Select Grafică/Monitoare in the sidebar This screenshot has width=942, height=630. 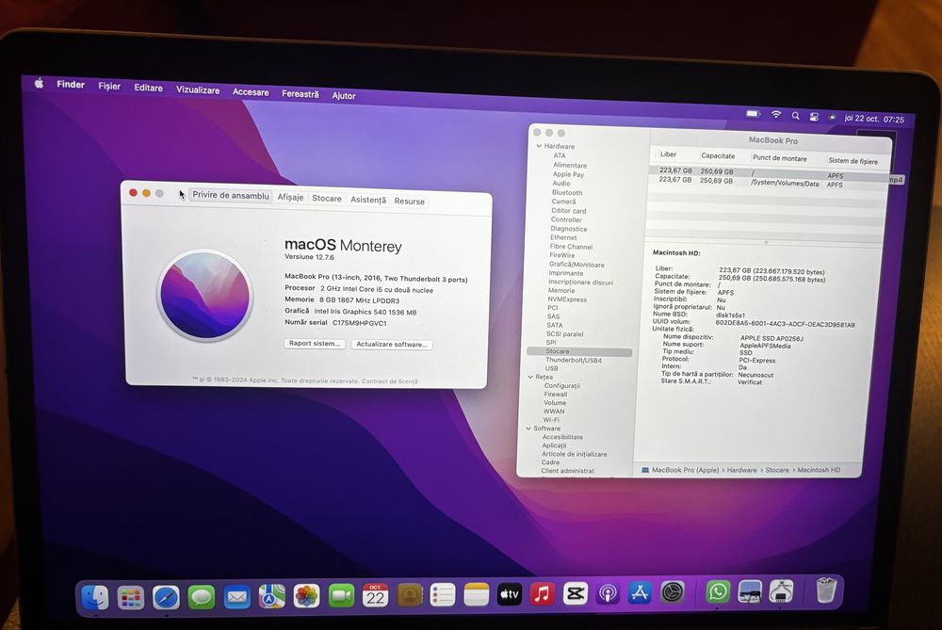577,265
